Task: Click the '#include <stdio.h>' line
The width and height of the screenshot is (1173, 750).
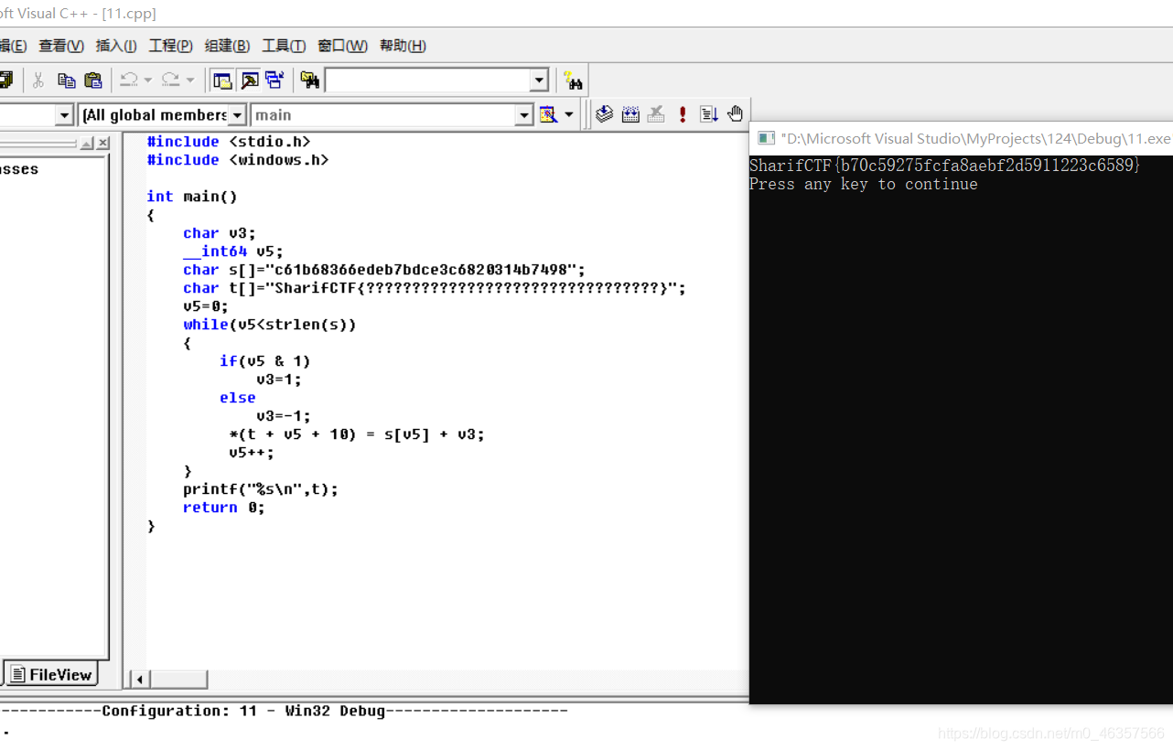Action: (229, 142)
